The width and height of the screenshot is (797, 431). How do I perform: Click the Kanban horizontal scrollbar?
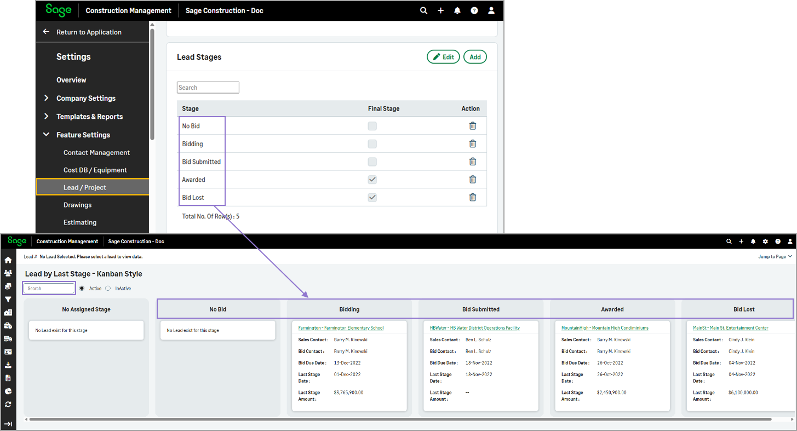[x=400, y=419]
